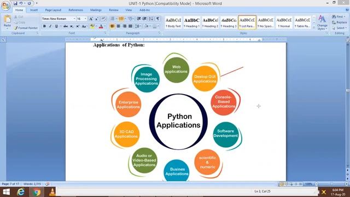
Task: Apply red font color
Action: click(x=101, y=26)
